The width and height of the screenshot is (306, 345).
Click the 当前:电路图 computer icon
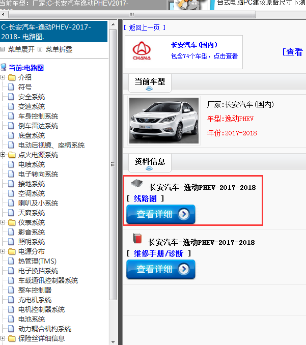tap(4, 67)
